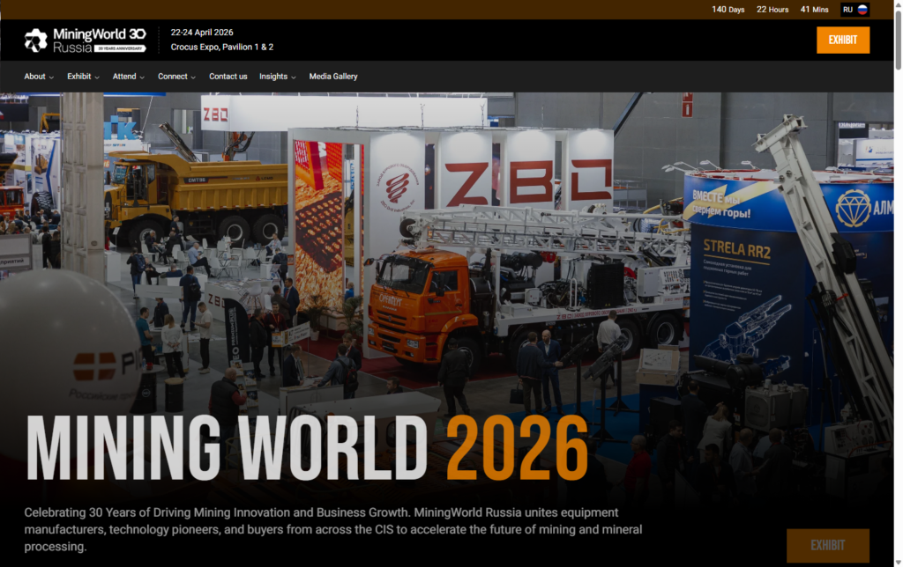903x567 pixels.
Task: Click the MINING WORLD 2026 headline
Action: [307, 448]
